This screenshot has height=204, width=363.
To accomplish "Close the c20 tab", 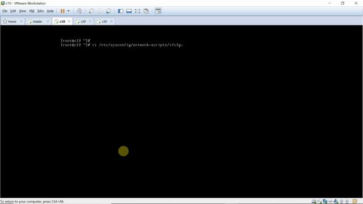I will click(90, 22).
